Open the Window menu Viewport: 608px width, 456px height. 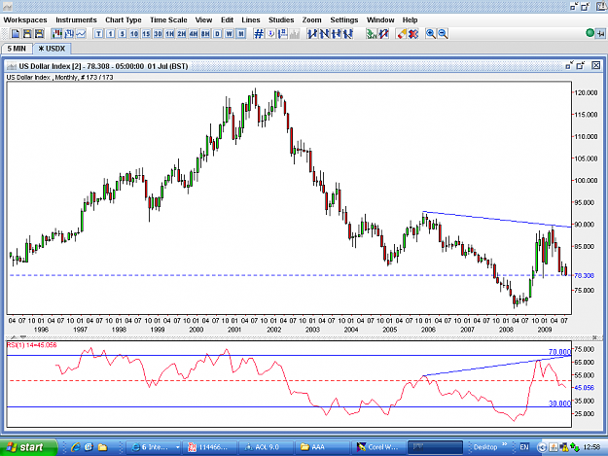click(380, 20)
